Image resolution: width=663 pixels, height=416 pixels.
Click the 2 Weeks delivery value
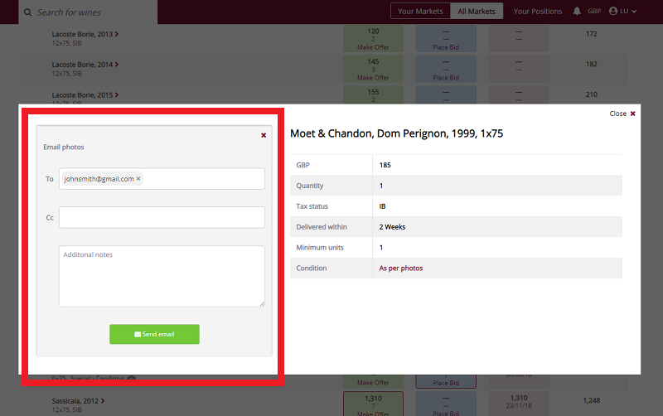click(x=392, y=227)
